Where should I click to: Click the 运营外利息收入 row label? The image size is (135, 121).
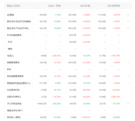[x=14, y=97]
